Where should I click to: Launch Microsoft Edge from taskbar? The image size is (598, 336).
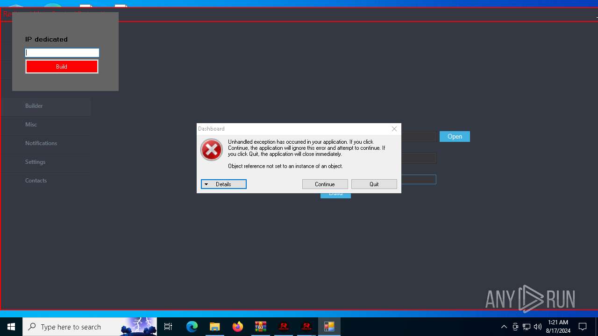[x=192, y=327]
